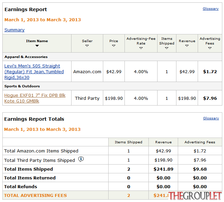Sort by Item Name arrow
Screen dimensions: 224x202
37,46
